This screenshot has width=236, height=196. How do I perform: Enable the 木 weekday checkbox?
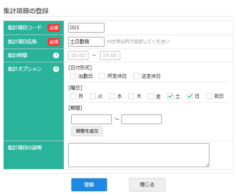coord(131,96)
